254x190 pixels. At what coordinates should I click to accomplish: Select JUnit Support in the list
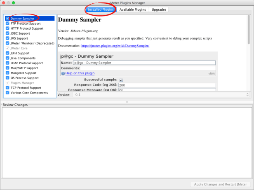coord(30,53)
